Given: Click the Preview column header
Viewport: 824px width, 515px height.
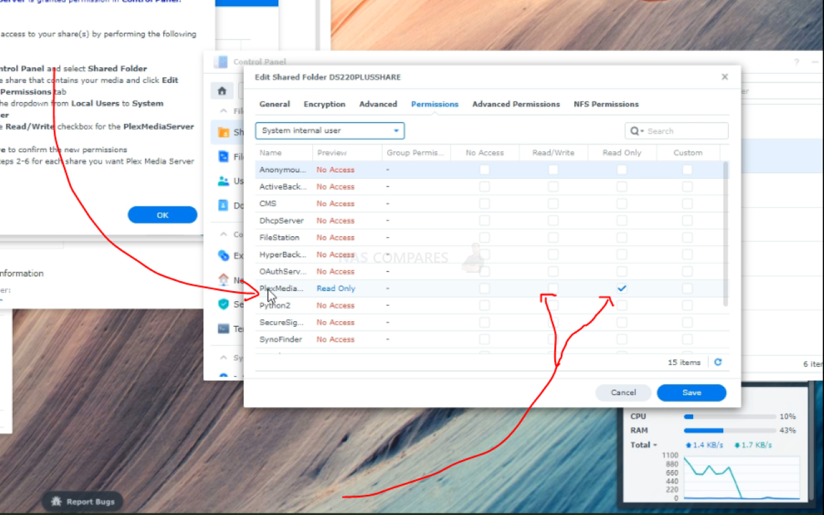Looking at the screenshot, I should [347, 153].
